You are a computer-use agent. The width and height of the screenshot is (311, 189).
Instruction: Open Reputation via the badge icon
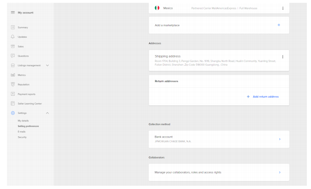pyautogui.click(x=13, y=84)
